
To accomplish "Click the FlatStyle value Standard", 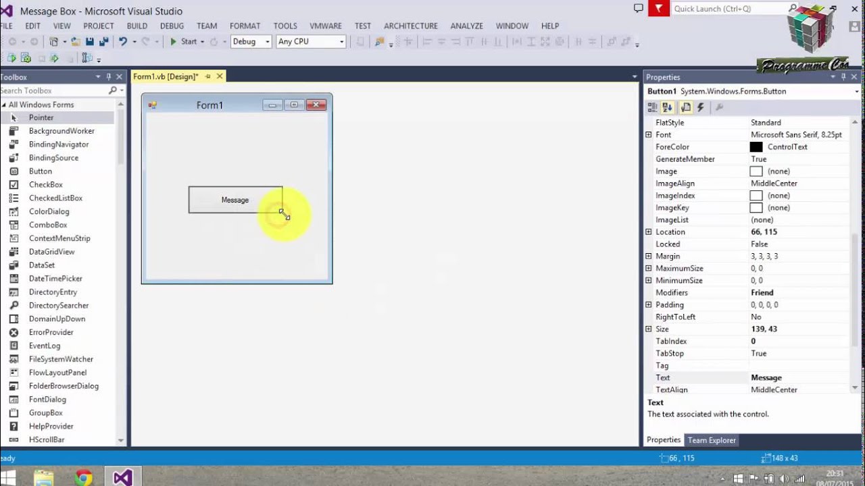I will 766,123.
